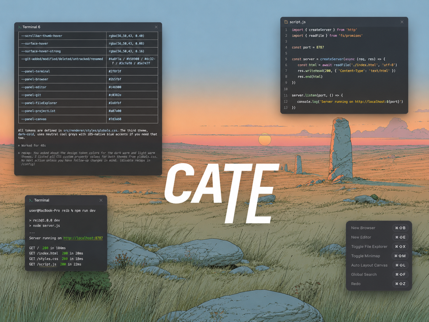Open Global Search from the menu
This screenshot has height=322, width=429.
[x=379, y=275]
